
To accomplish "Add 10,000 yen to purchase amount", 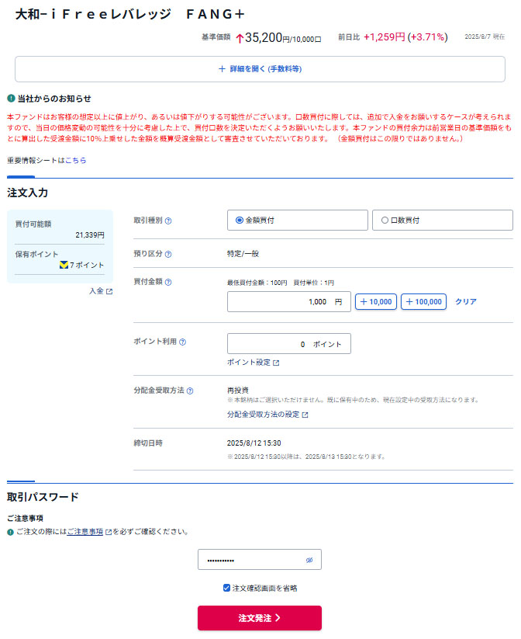I will (x=376, y=302).
